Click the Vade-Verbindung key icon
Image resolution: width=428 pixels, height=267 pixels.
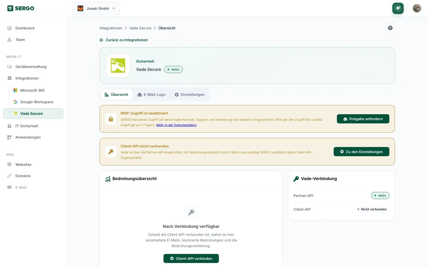[x=296, y=179]
